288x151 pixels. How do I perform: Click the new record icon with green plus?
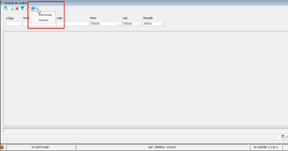tap(11, 8)
